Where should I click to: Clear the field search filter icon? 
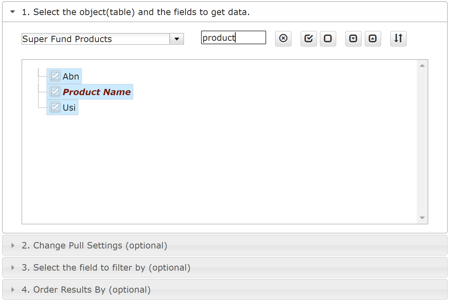point(283,38)
